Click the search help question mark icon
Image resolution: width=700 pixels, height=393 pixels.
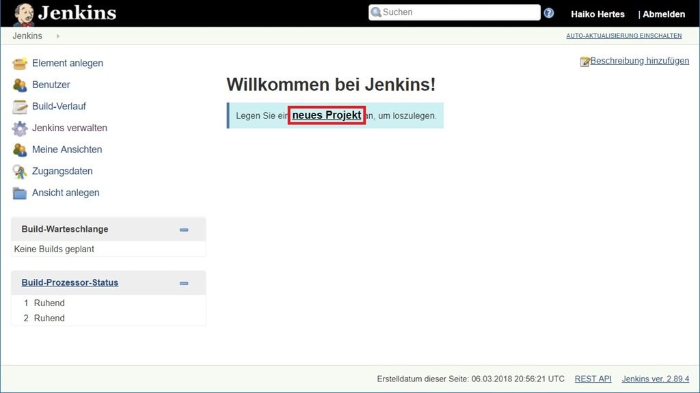click(x=548, y=13)
